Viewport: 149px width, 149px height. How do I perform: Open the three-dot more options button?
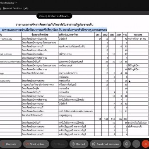tap(136, 144)
